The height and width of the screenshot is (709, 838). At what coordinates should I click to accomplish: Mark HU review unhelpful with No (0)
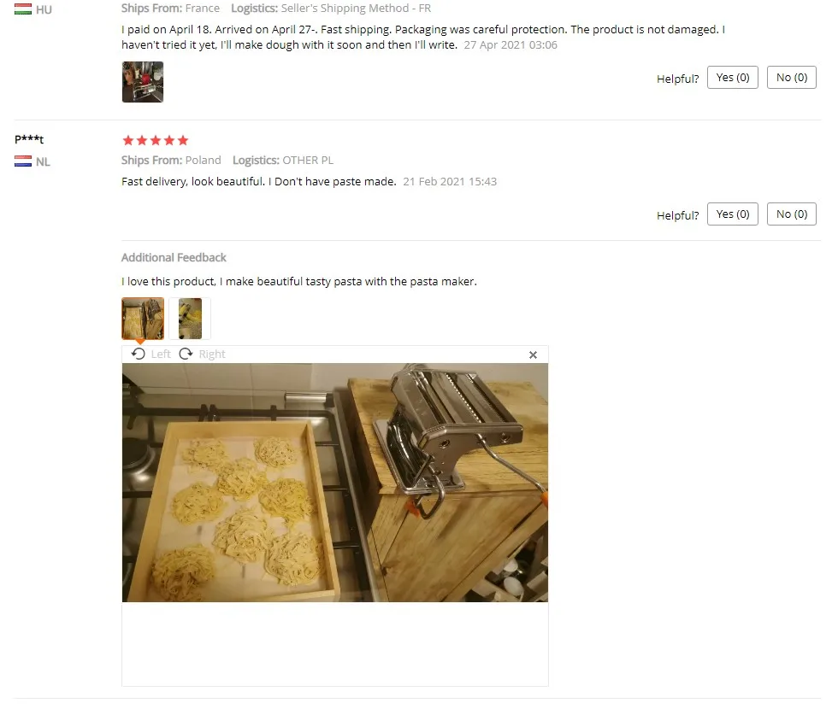(x=792, y=78)
